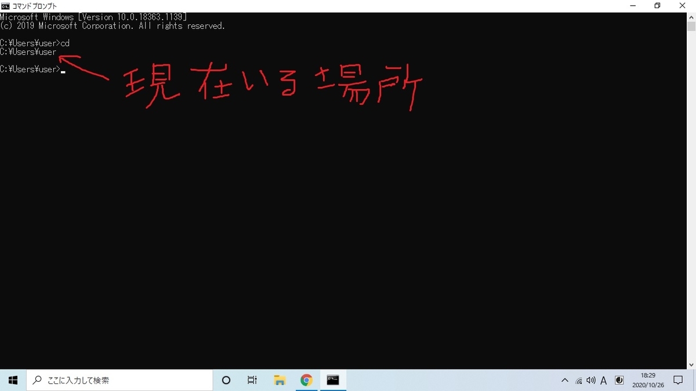Launch File Explorer from the taskbar
The image size is (696, 391).
(x=280, y=380)
